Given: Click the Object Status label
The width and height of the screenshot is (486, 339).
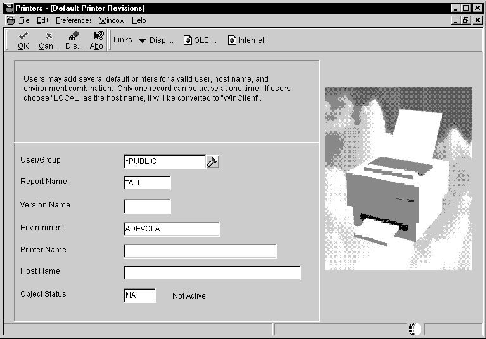Looking at the screenshot, I should pos(43,294).
